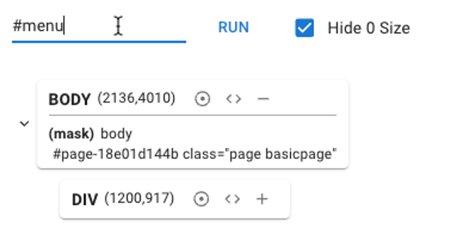Click the Hide 0 Size label
Screen dimensions: 464x241
coord(369,28)
